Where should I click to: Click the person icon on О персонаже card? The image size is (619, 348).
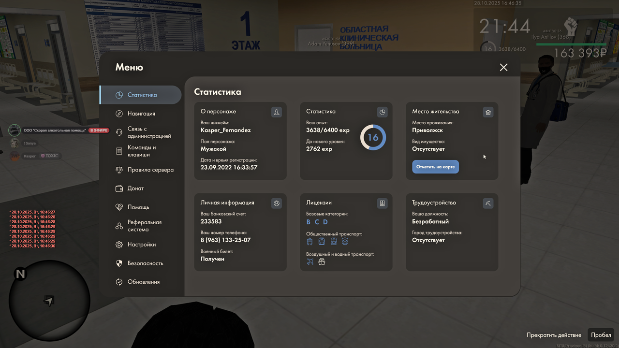click(x=277, y=112)
